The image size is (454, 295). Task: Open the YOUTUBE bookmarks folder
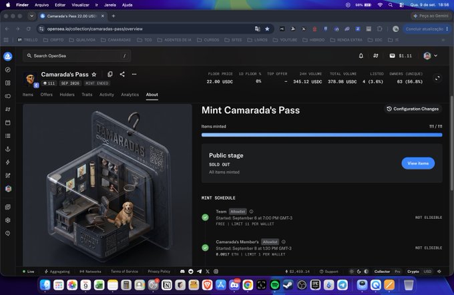(285, 40)
